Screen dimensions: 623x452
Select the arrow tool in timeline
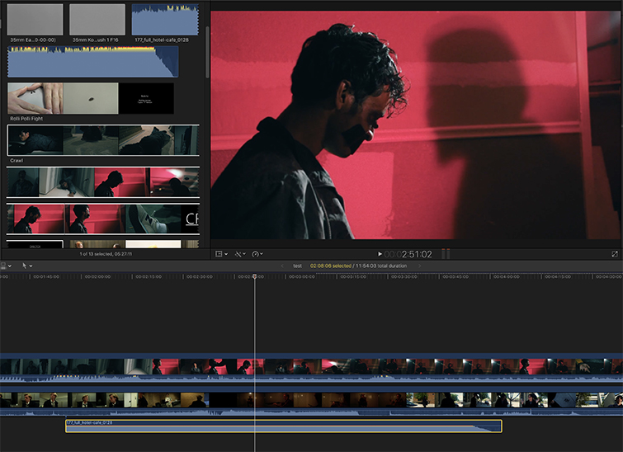(x=26, y=266)
